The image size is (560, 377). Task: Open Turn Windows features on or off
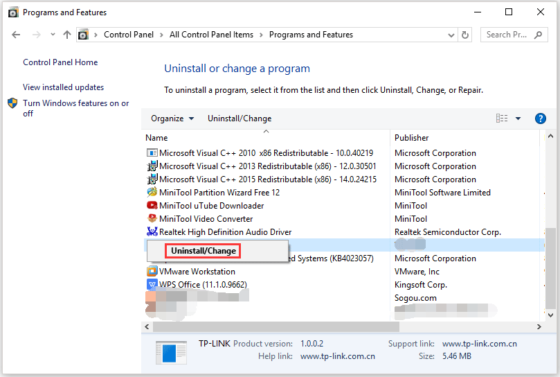(x=75, y=108)
